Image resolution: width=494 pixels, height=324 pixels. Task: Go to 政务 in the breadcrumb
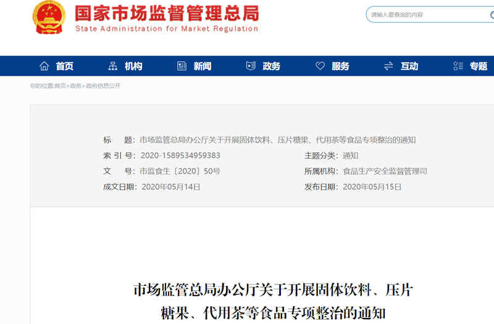click(75, 86)
